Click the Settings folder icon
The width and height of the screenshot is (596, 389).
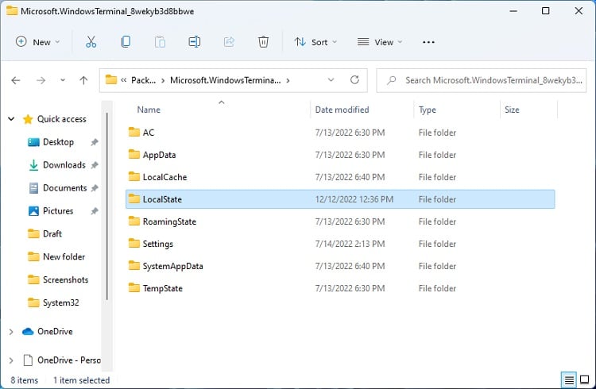(134, 244)
